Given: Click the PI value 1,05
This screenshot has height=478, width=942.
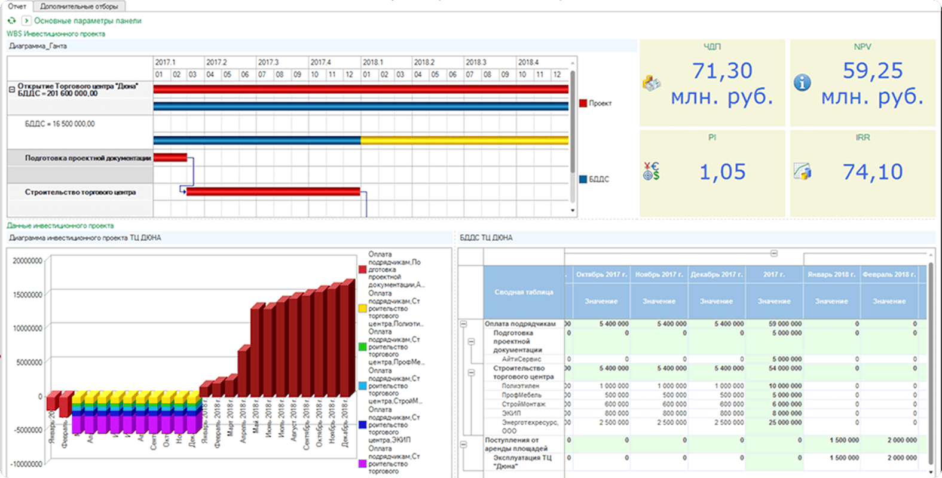Looking at the screenshot, I should tap(723, 172).
